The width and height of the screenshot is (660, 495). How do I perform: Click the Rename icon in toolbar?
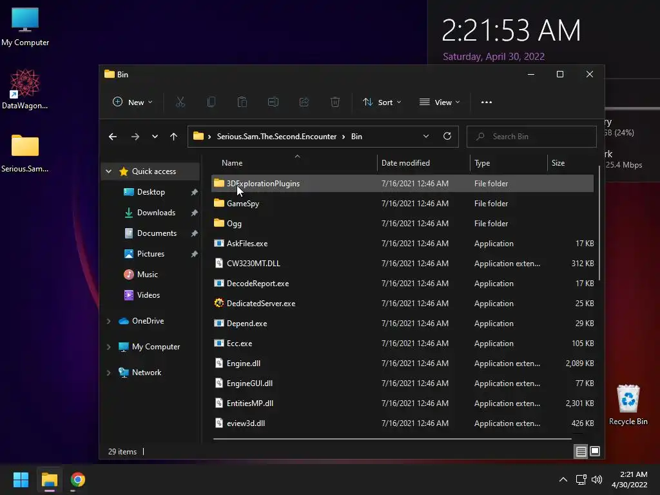(273, 102)
